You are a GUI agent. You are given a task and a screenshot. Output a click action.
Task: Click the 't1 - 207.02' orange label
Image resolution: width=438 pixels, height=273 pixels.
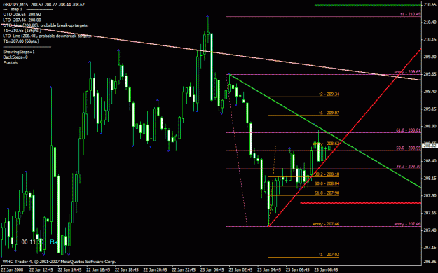click(329, 255)
